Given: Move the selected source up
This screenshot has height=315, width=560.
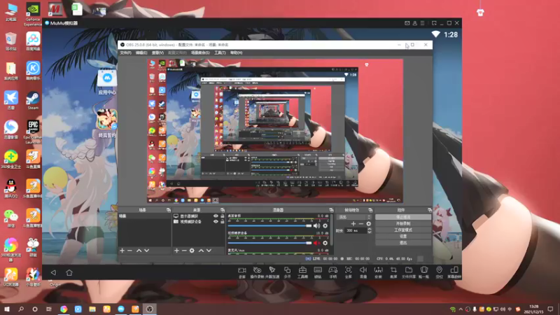Looking at the screenshot, I should [201, 251].
